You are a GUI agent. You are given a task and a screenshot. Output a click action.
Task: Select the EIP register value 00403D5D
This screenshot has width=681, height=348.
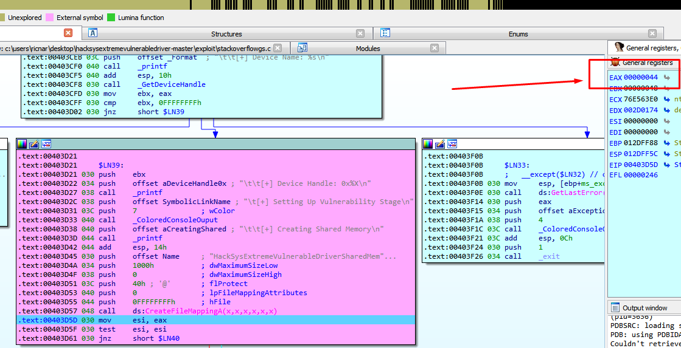[x=641, y=165]
